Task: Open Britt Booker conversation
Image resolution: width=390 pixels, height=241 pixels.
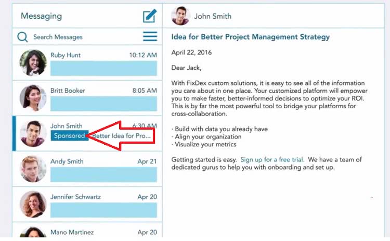Action: pos(87,98)
